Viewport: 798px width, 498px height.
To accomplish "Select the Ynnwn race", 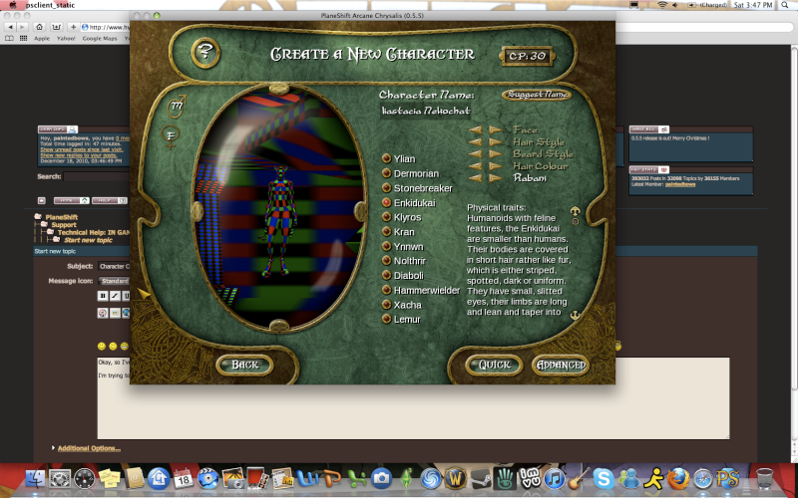I will pyautogui.click(x=403, y=246).
